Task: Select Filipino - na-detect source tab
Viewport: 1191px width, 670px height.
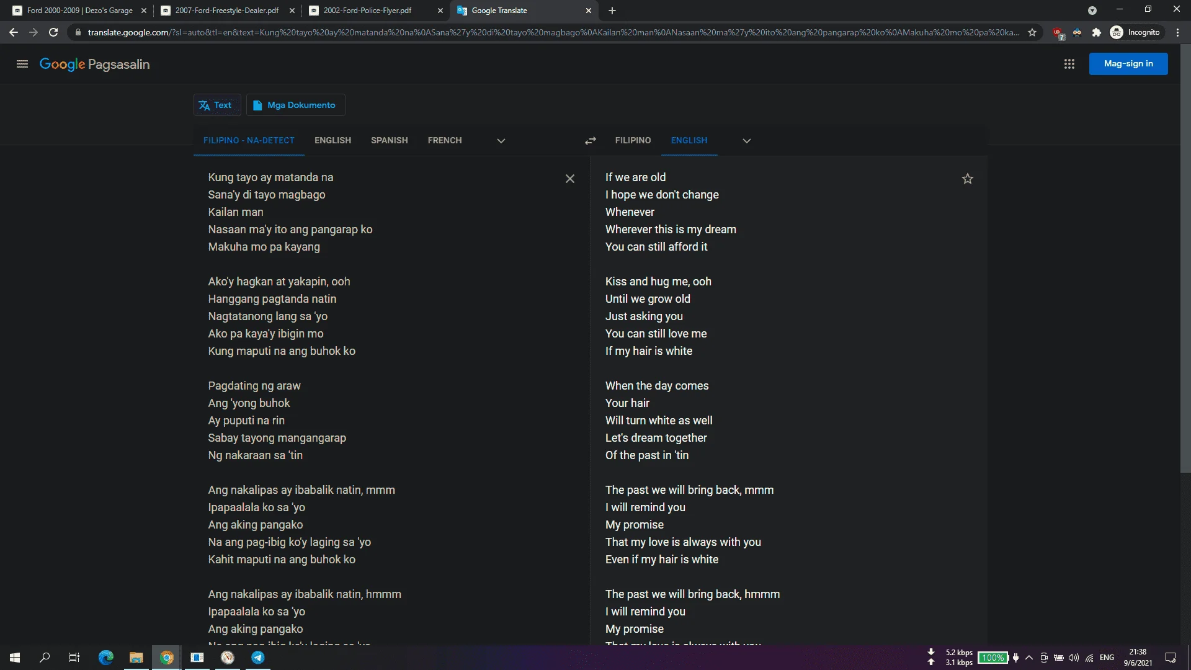Action: (x=249, y=140)
